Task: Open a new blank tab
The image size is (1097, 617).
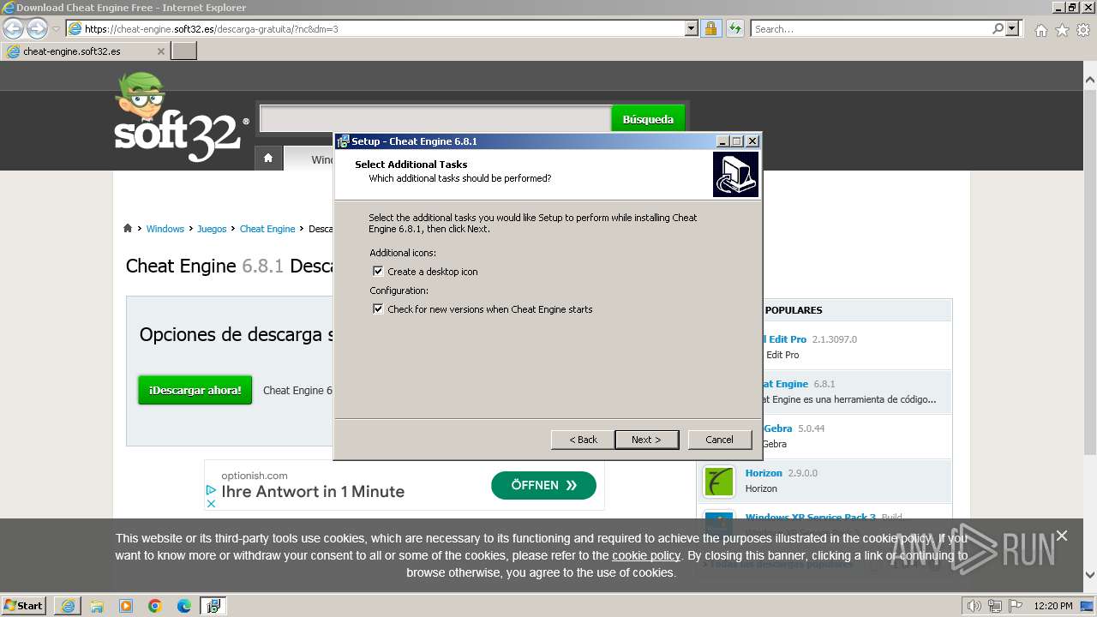Action: pyautogui.click(x=184, y=51)
